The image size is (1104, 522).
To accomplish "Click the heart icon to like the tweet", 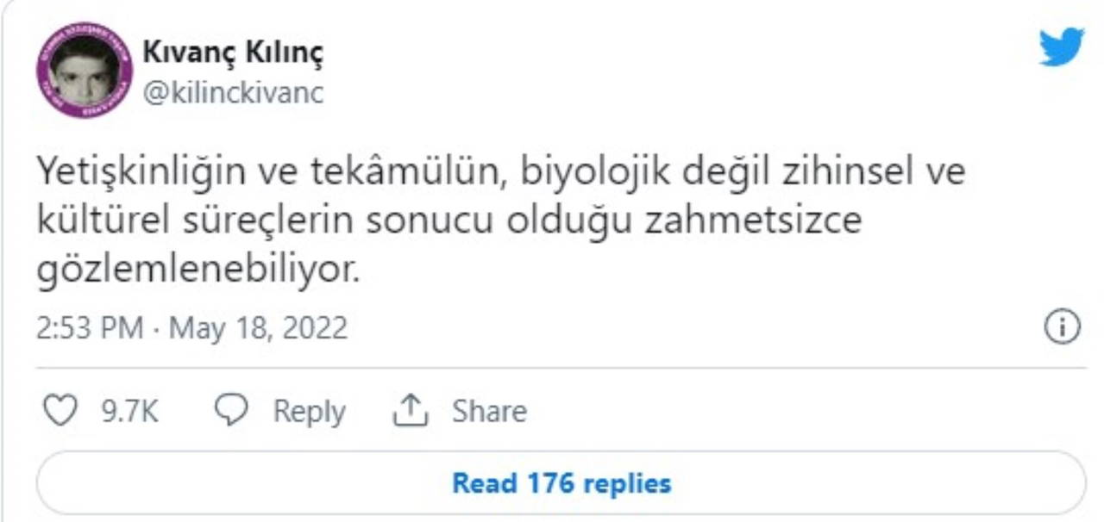I will point(60,411).
